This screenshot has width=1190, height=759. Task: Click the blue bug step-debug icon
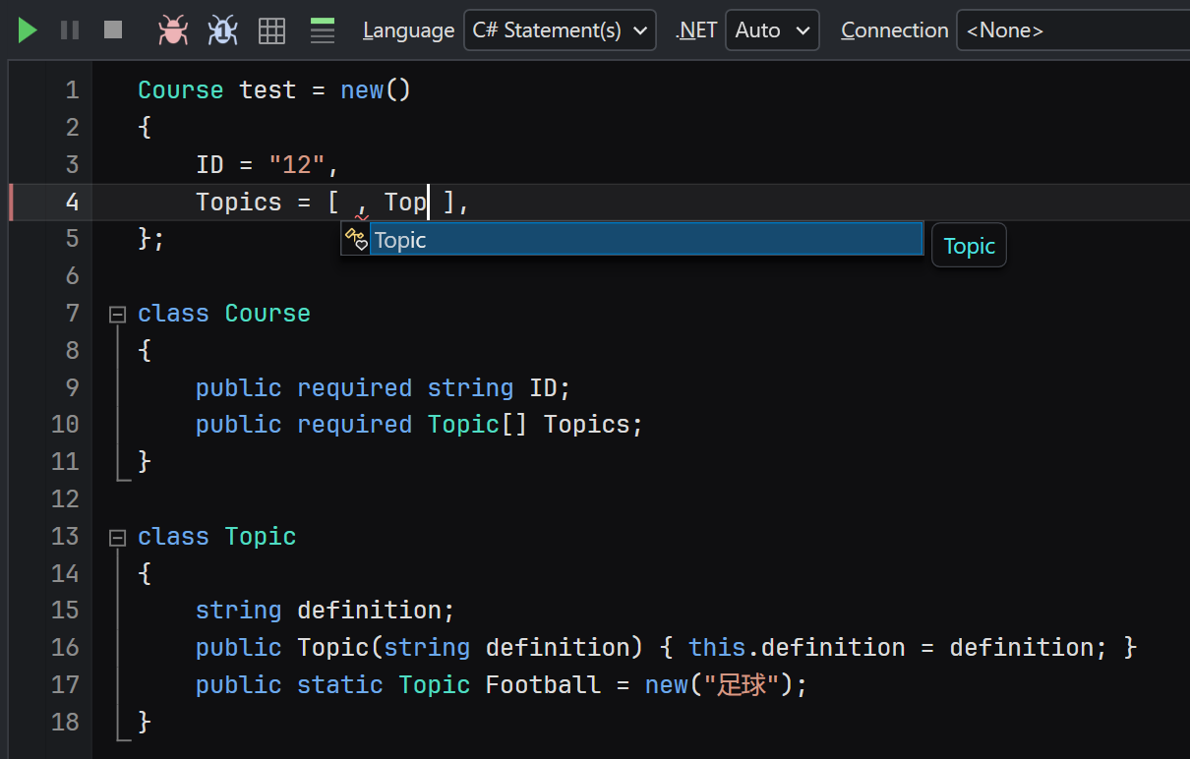pyautogui.click(x=222, y=30)
